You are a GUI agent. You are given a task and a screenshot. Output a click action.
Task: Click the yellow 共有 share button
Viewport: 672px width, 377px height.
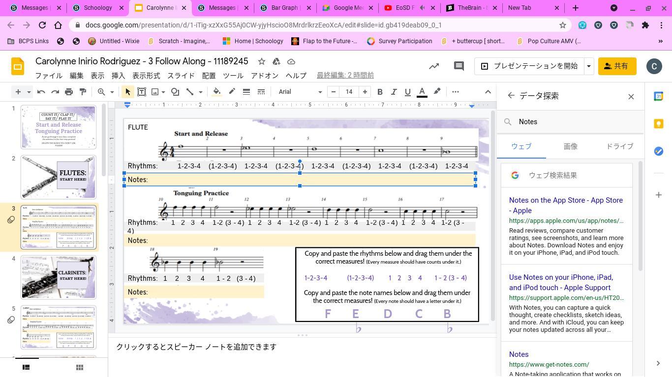(617, 66)
